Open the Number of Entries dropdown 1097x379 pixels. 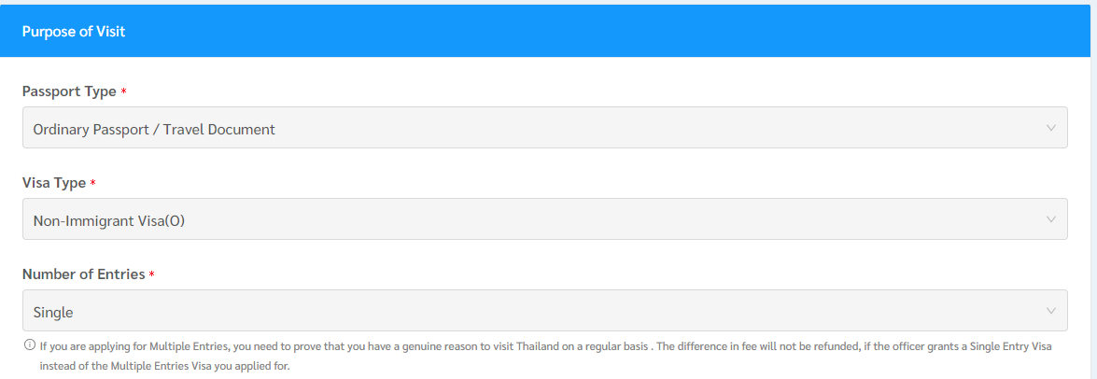tap(545, 311)
